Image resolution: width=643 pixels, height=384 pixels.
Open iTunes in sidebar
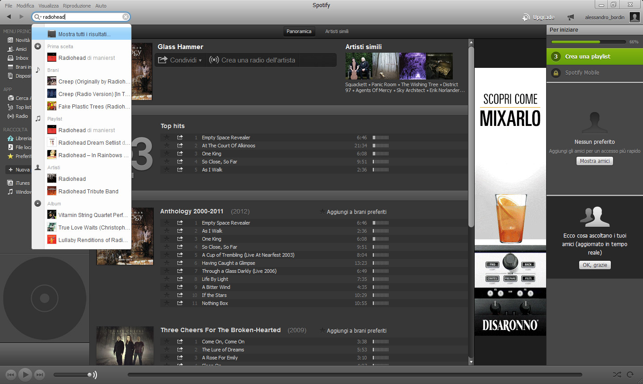click(x=19, y=183)
